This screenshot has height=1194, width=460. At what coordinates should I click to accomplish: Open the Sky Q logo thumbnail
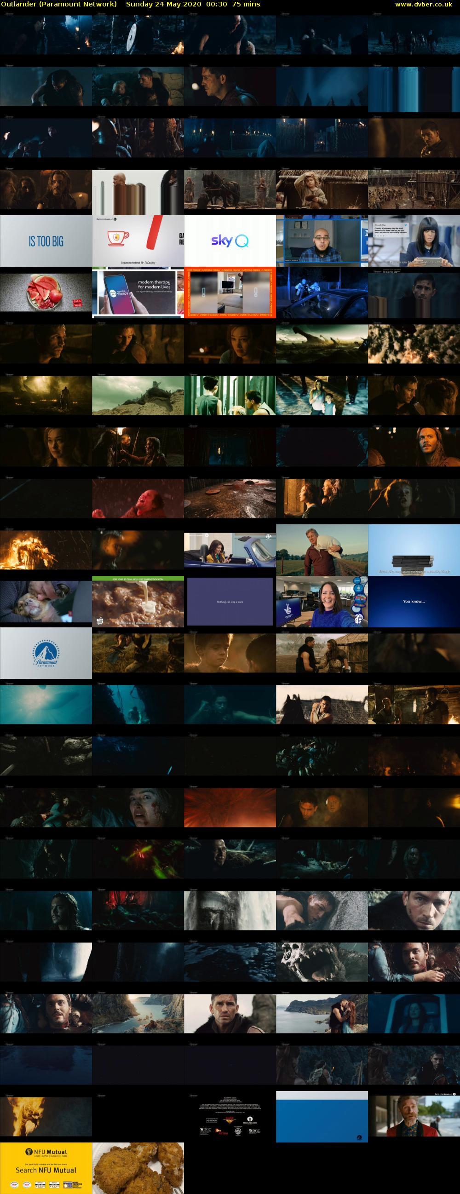tap(230, 241)
